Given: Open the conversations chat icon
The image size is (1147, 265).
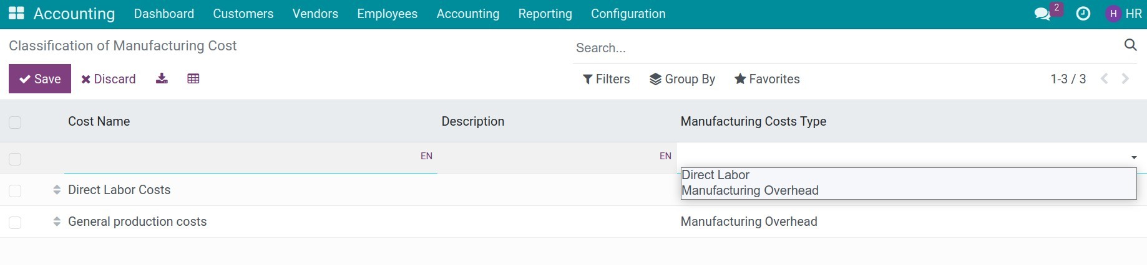Looking at the screenshot, I should [1042, 14].
